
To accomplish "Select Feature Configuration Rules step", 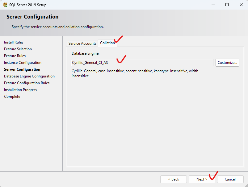I will pyautogui.click(x=27, y=83).
